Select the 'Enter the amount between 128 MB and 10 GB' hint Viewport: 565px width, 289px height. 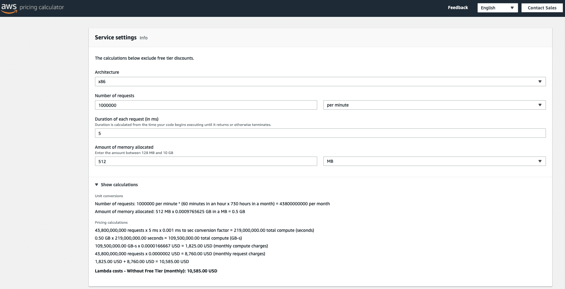tap(134, 153)
